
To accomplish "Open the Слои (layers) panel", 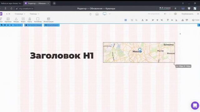I will pos(196,20).
